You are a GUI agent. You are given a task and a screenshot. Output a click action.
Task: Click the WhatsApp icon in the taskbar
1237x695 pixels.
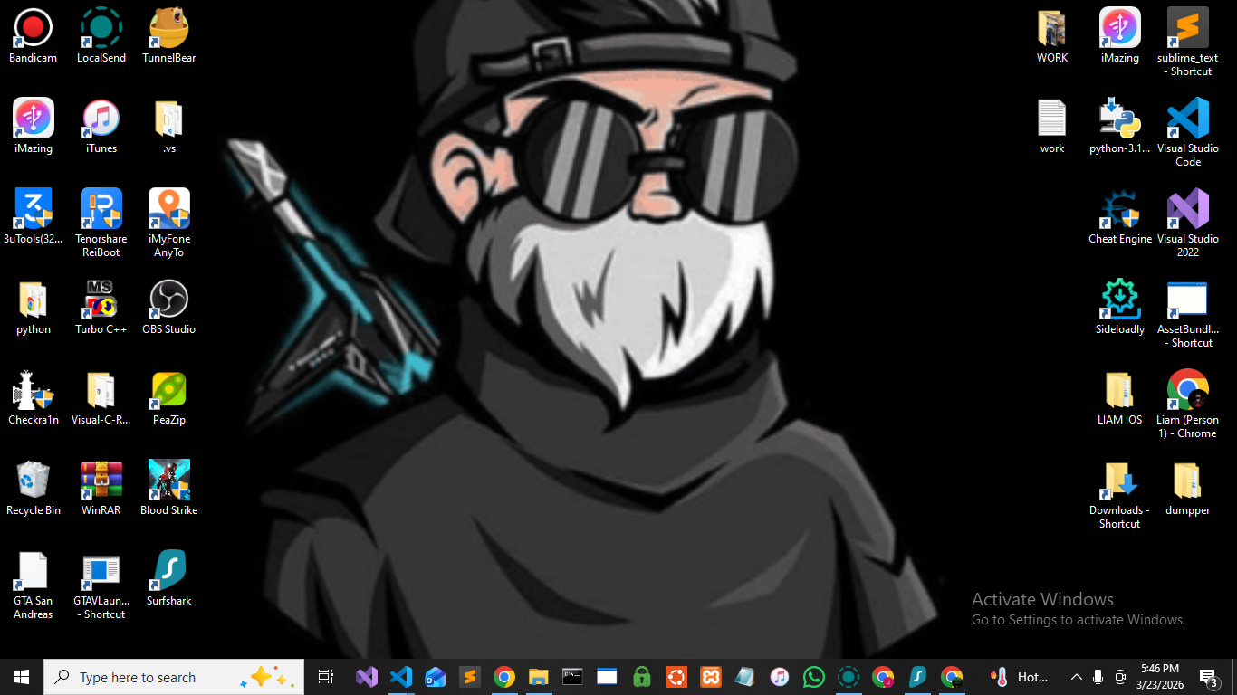[x=814, y=677]
